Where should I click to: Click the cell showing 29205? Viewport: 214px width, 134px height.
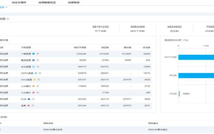[x=83, y=60]
